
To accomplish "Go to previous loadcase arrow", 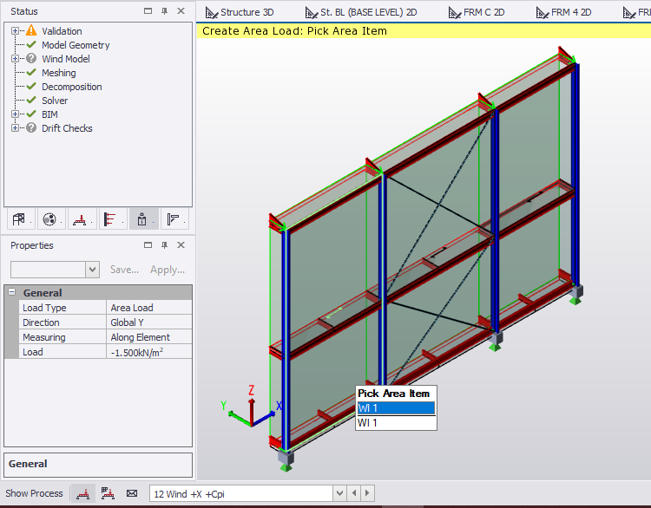I will click(354, 493).
